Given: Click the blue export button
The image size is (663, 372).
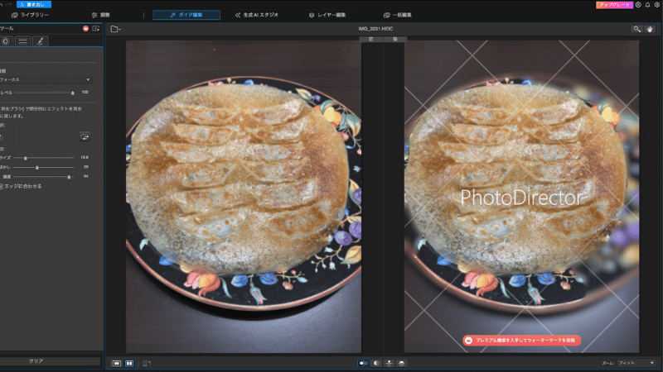Looking at the screenshot, I should 34,4.
